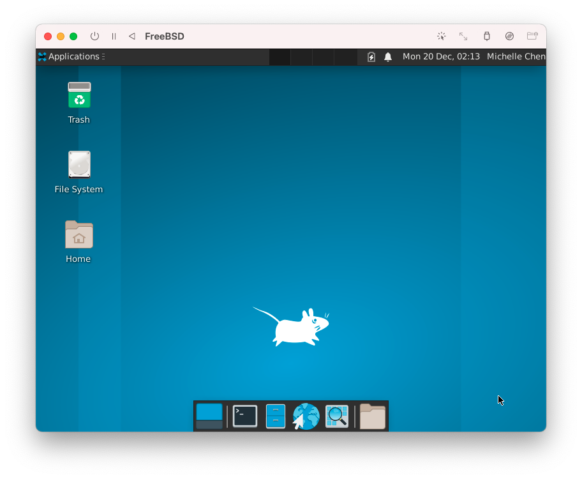Click the VM display resize arrows icon

[463, 36]
